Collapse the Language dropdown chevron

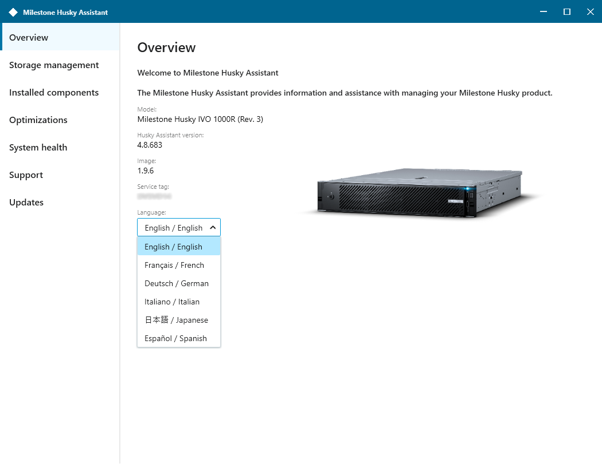[x=213, y=228]
